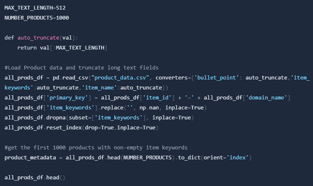This screenshot has height=186, width=313.
Task: Click the 'item_id' string
Action: (157, 97)
